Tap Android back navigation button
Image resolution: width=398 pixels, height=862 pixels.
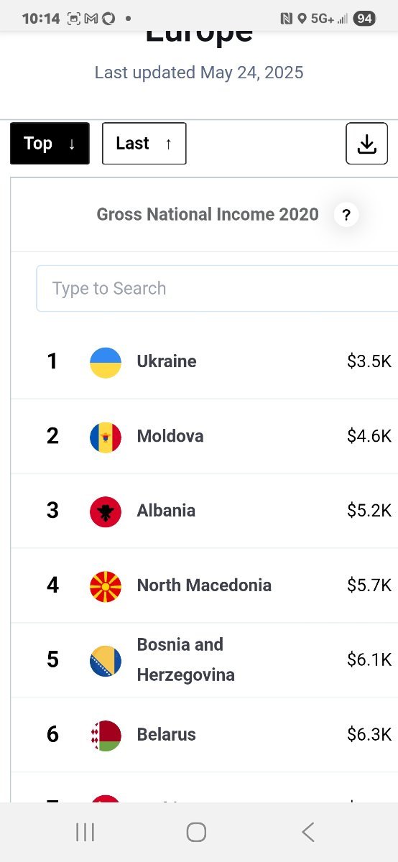308,832
